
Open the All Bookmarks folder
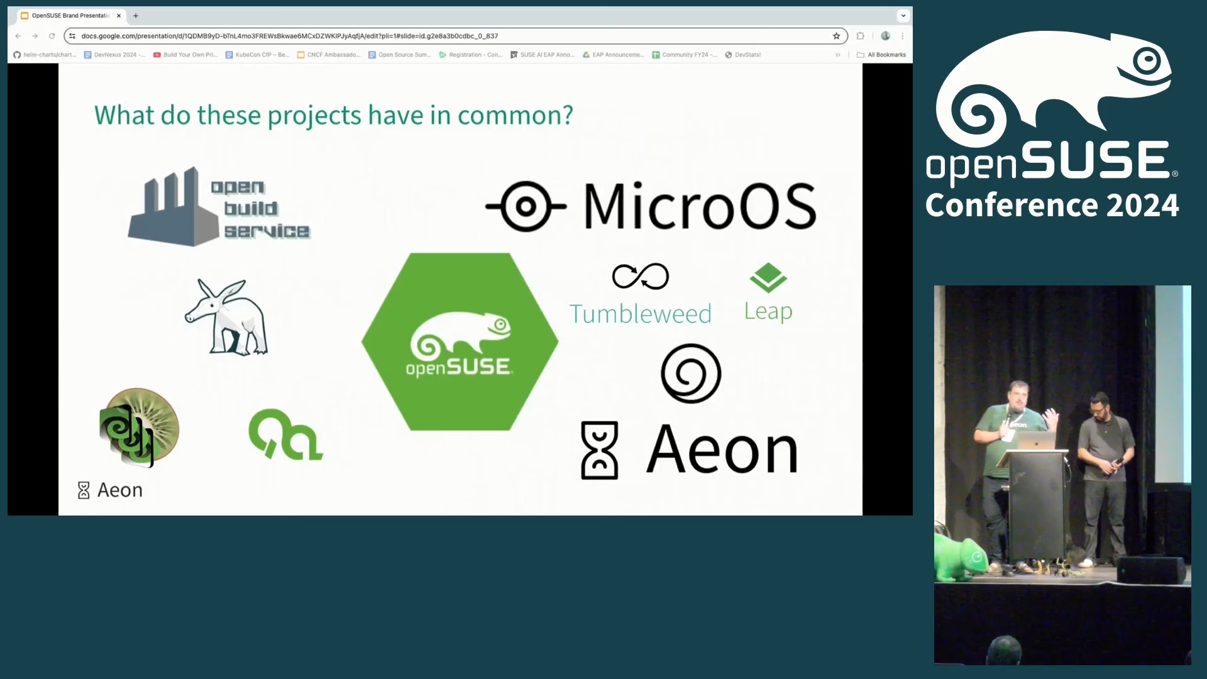pos(881,55)
